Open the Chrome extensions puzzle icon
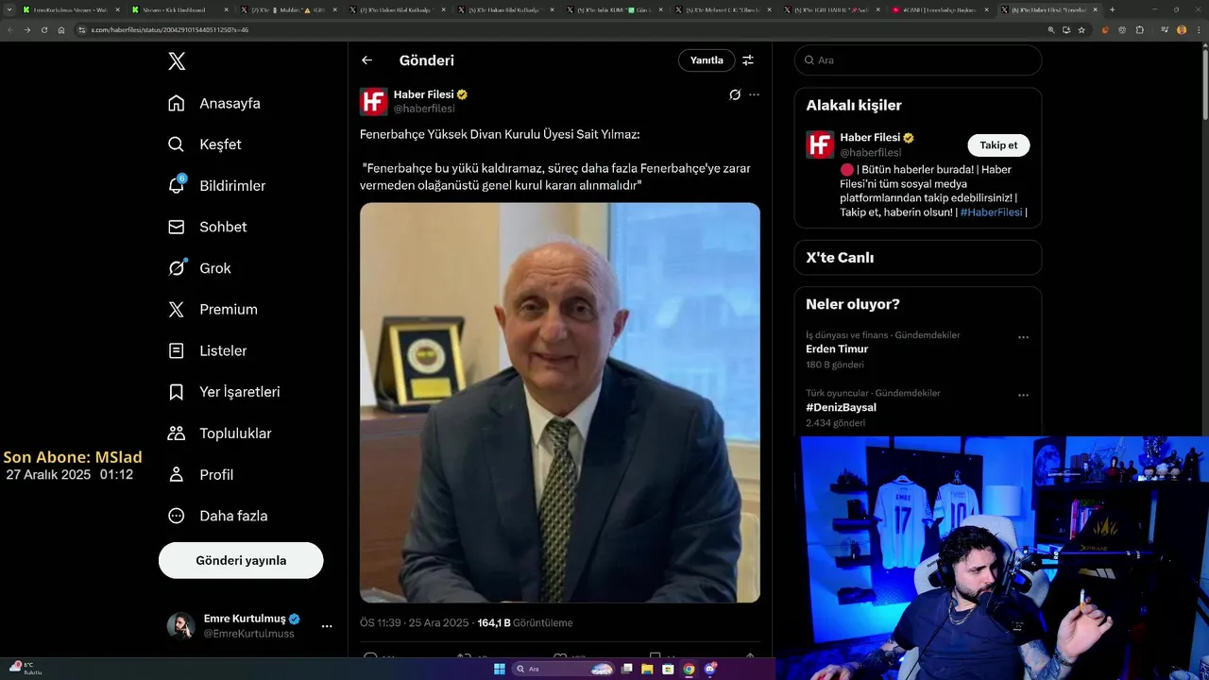The height and width of the screenshot is (680, 1209). tap(1140, 30)
